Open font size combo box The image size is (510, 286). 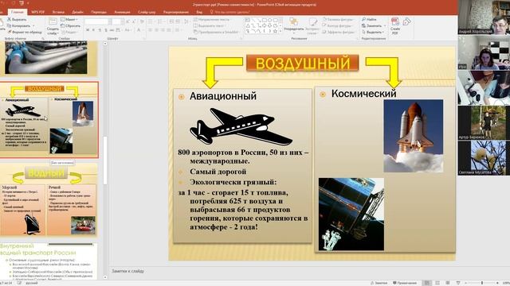point(117,21)
